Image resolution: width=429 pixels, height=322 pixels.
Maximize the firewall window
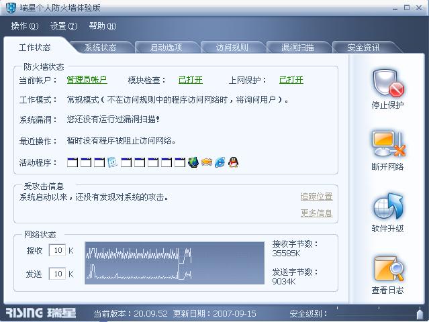tap(407, 7)
